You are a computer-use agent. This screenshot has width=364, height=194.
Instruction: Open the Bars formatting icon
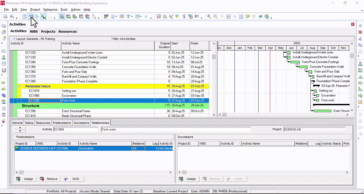[x=106, y=16]
